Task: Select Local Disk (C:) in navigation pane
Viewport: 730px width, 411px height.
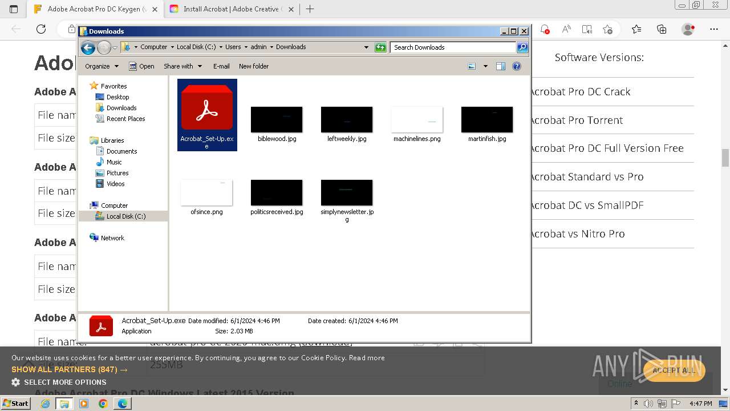Action: point(125,216)
